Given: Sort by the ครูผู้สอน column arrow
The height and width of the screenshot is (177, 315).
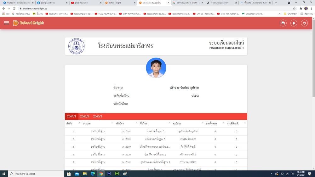Looking at the screenshot, I should point(202,123).
